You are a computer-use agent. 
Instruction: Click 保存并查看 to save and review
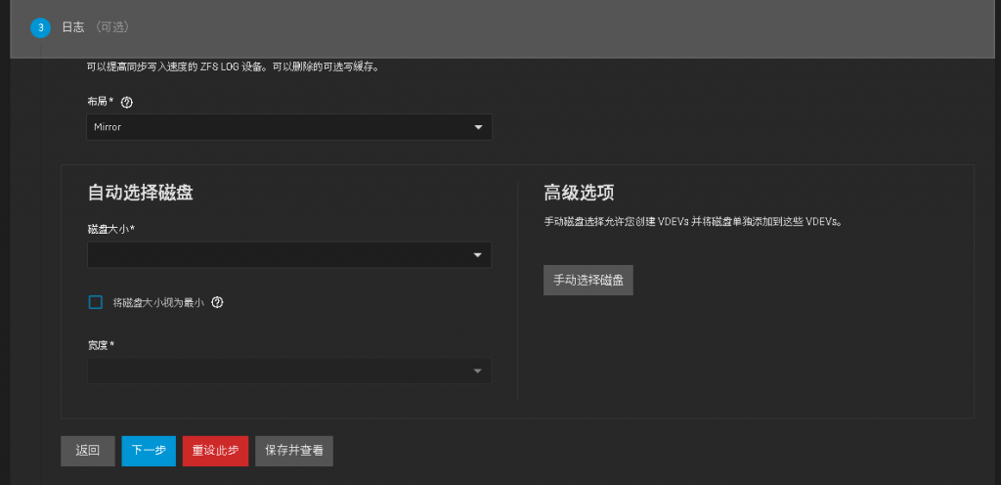coord(294,451)
